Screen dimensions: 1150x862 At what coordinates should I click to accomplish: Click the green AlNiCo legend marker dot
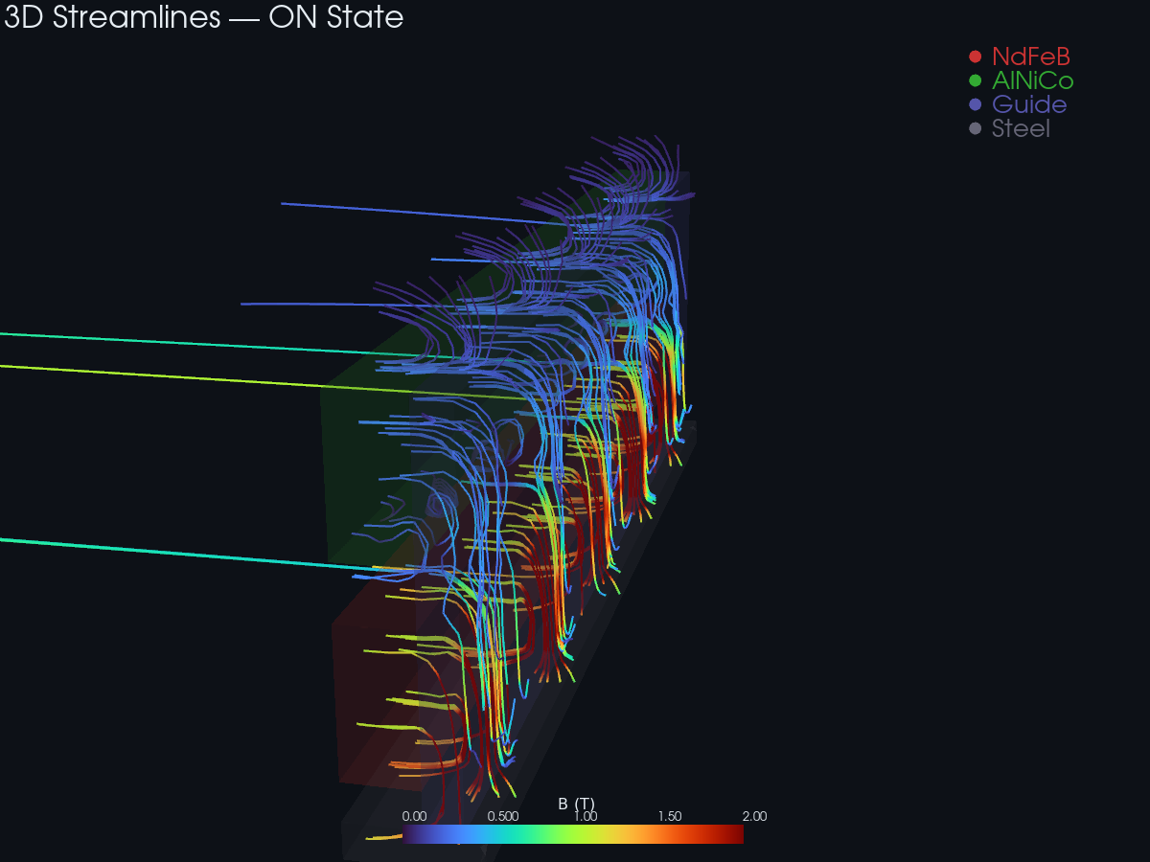pyautogui.click(x=975, y=81)
